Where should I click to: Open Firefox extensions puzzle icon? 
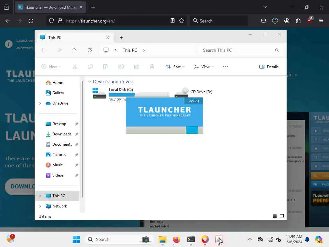298,21
